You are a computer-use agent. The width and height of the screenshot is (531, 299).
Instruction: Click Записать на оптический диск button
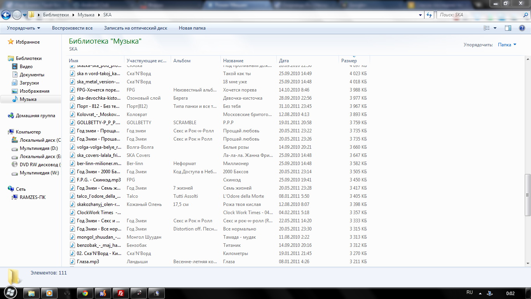point(136,28)
